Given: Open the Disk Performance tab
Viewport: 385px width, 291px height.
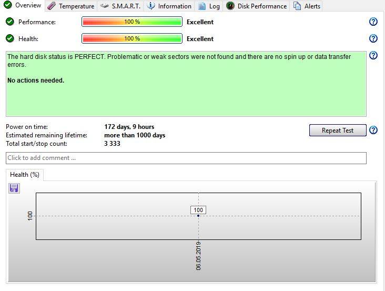Looking at the screenshot, I should click(x=256, y=6).
